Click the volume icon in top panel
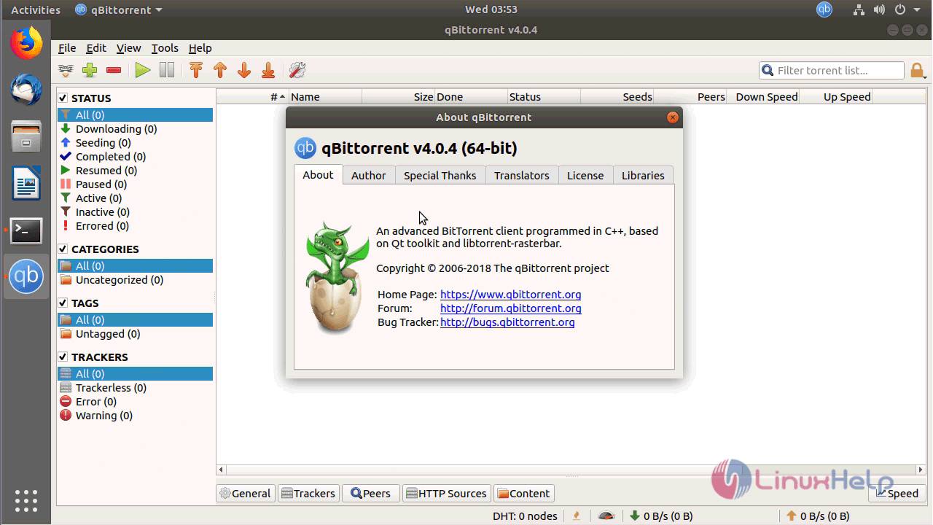 (x=880, y=9)
